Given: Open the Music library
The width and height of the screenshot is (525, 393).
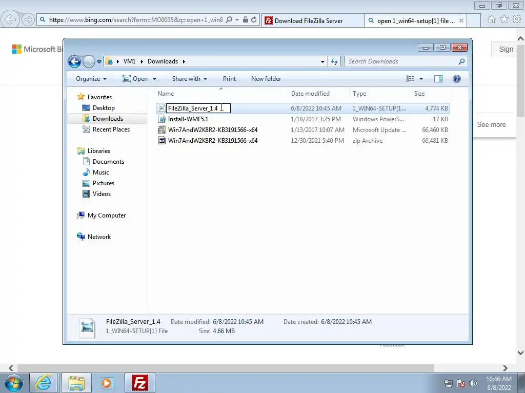Looking at the screenshot, I should click(x=101, y=172).
